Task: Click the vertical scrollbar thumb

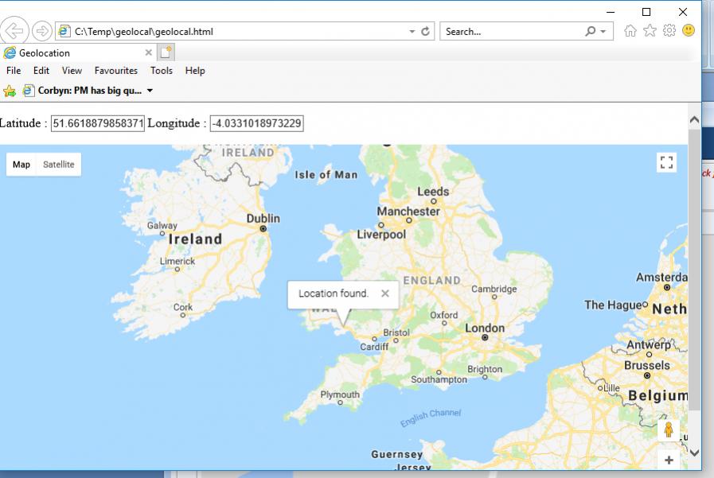Action: tap(694, 270)
